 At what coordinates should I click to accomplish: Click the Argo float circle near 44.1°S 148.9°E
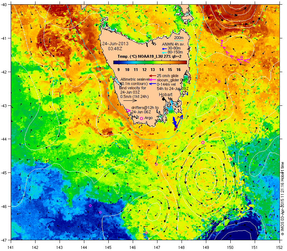click(x=203, y=142)
